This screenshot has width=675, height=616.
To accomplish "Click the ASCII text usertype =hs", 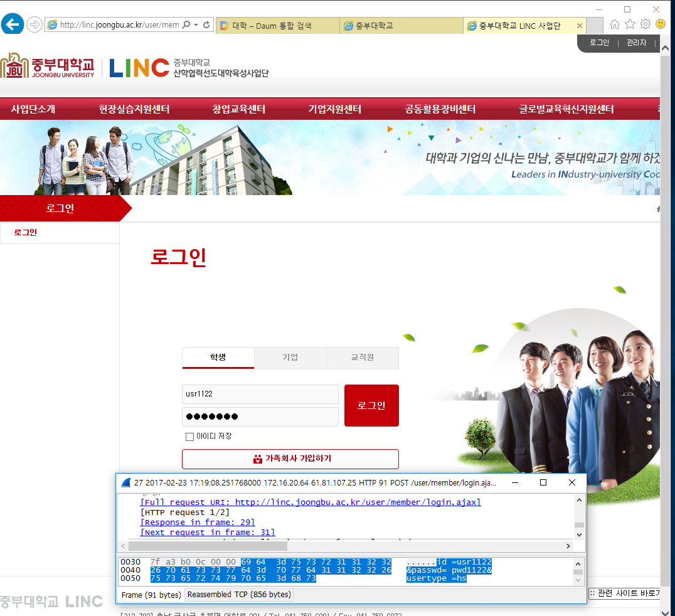I will tap(437, 578).
